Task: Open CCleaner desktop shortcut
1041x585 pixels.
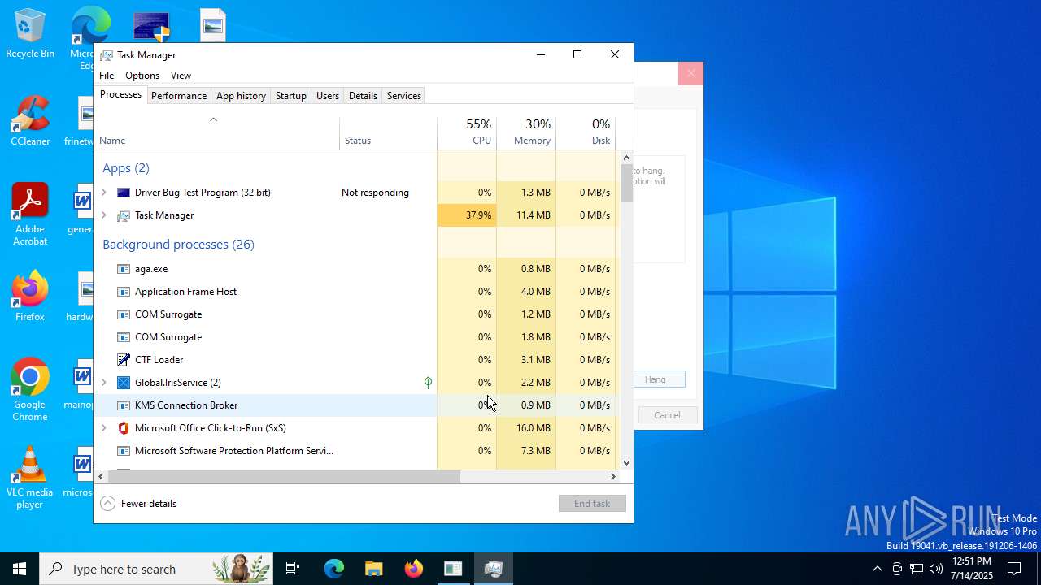Action: [30, 121]
